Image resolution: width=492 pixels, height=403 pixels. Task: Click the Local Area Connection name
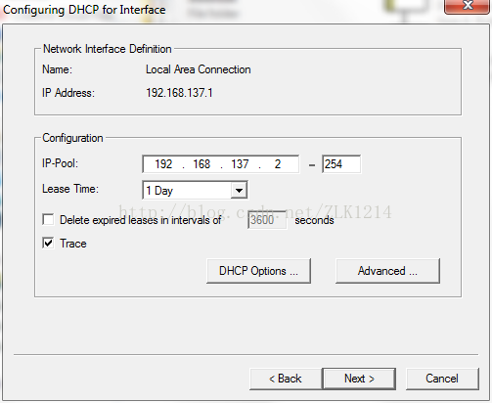click(199, 69)
